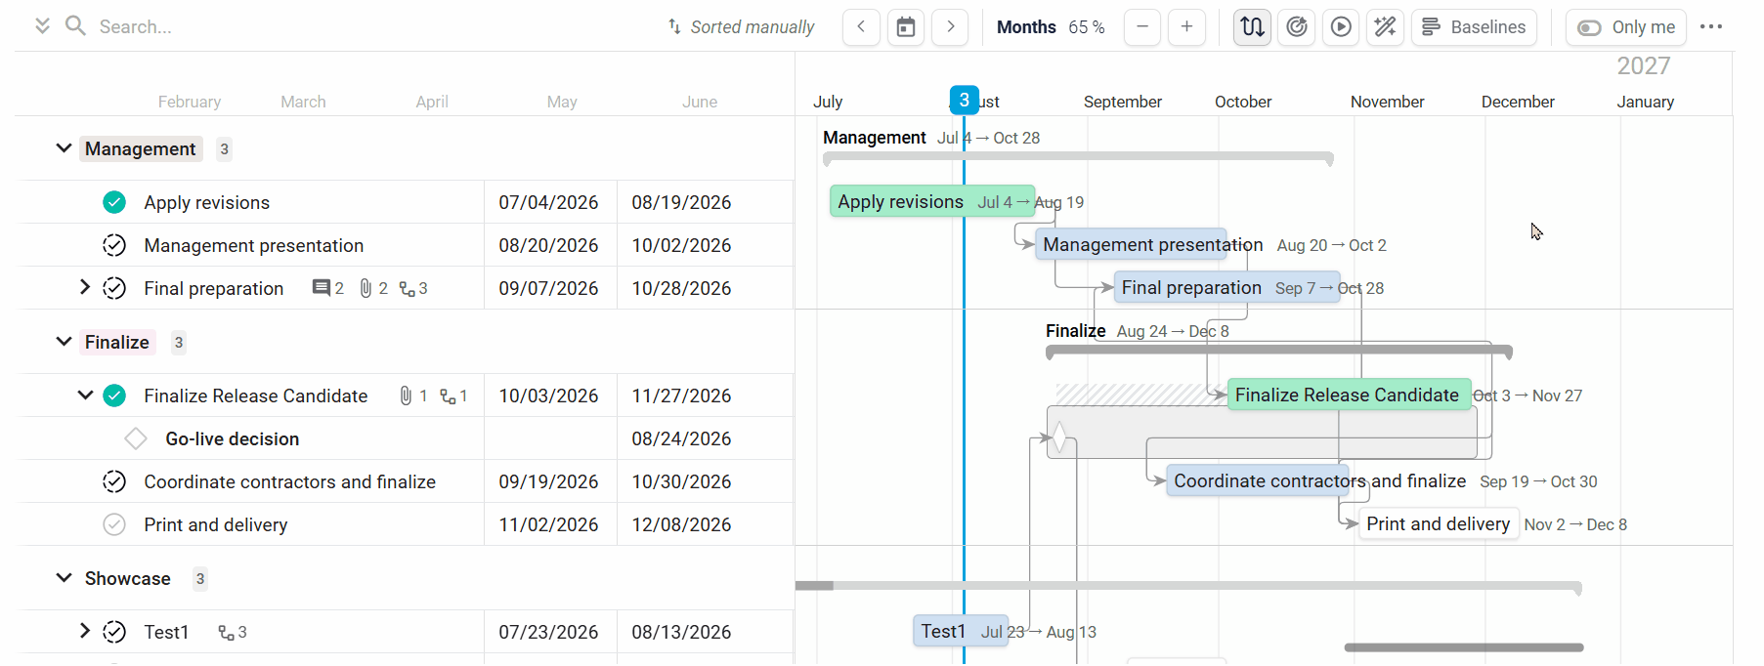Screen dimensions: 1764x666
Task: Open the three-dot more options menu
Action: coord(1711,26)
